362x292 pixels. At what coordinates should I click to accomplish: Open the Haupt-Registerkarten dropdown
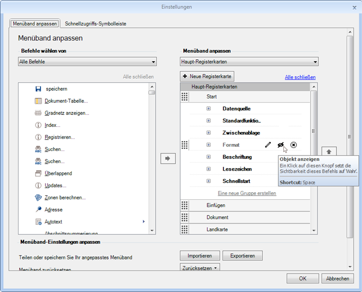point(249,62)
